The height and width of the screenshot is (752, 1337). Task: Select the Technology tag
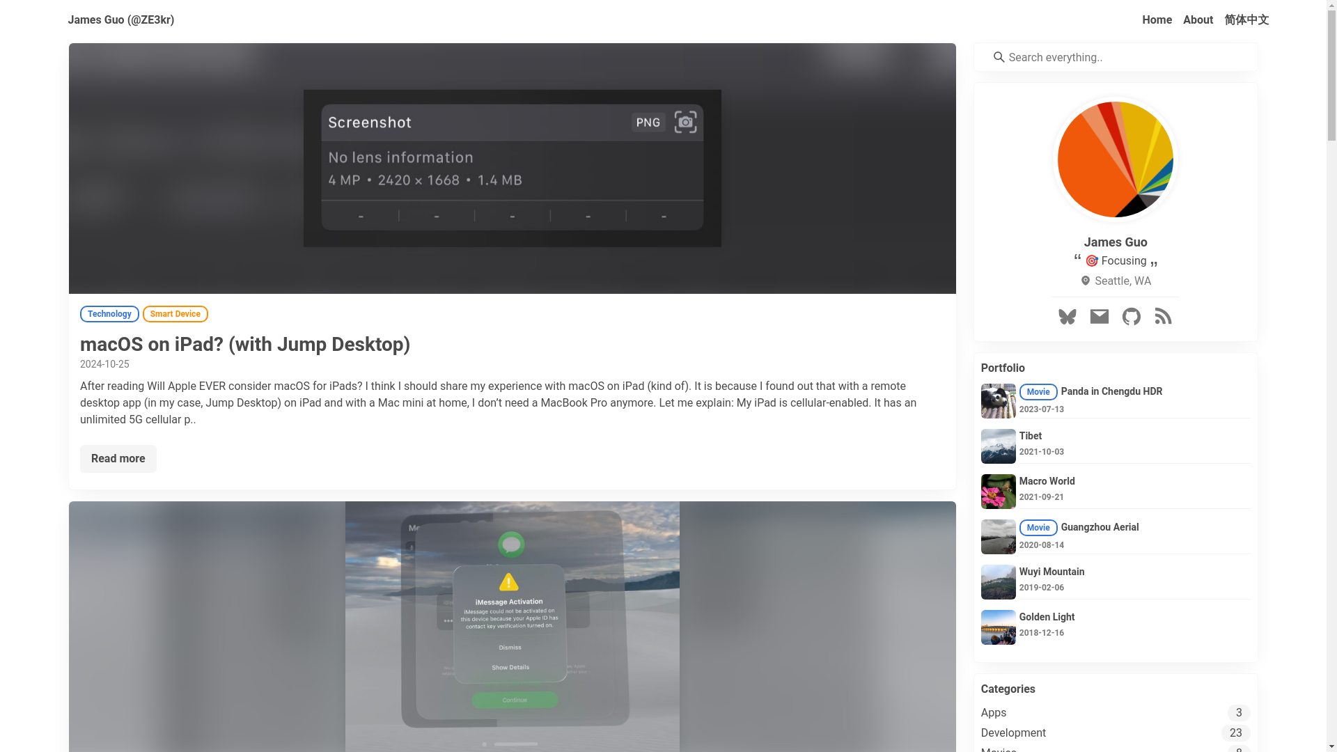click(109, 314)
